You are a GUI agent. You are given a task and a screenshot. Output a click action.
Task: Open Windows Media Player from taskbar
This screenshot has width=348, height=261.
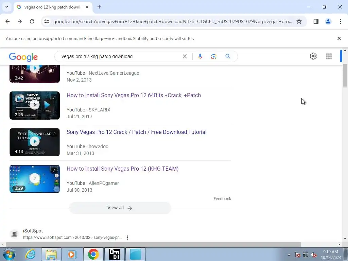tap(71, 254)
